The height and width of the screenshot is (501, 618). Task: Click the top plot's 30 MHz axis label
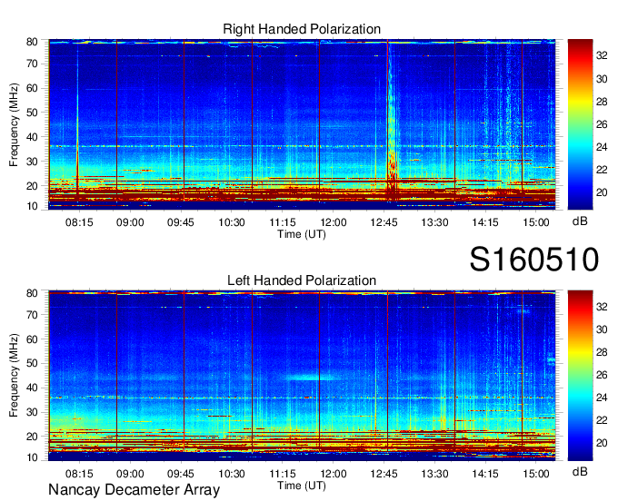(x=32, y=162)
